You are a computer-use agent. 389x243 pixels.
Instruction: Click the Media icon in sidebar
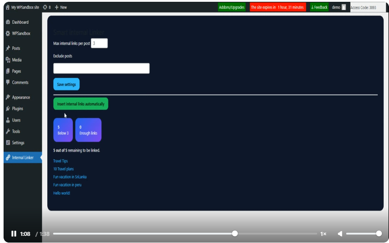tap(8, 60)
